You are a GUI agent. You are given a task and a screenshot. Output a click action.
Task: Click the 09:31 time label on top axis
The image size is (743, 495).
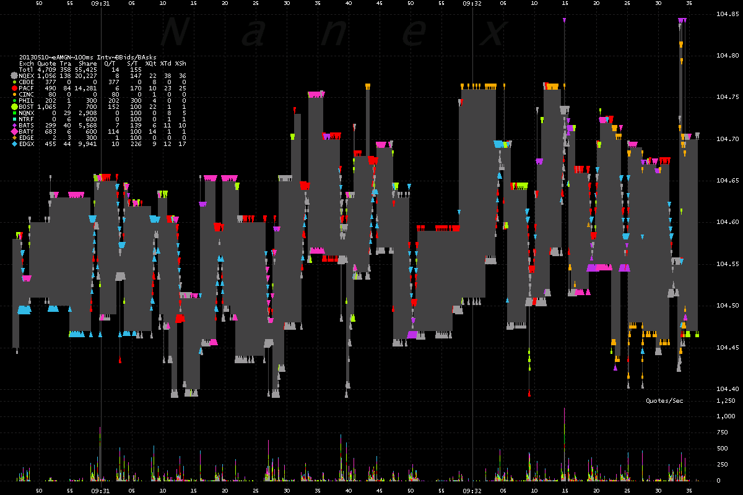click(x=100, y=3)
